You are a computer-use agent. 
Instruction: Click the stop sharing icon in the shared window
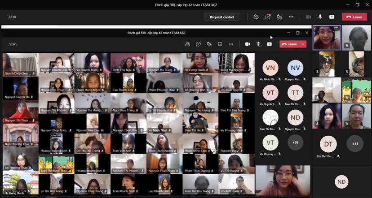(269, 44)
